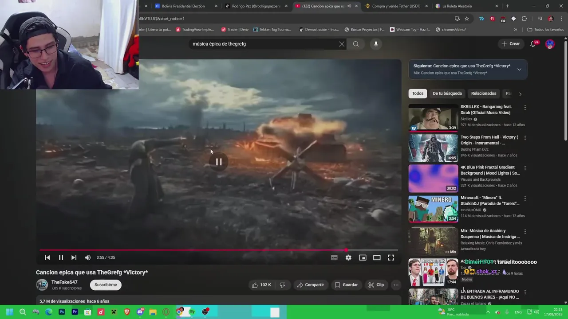Open options for Two Steps From Hell video
568x319 pixels.
[x=525, y=138]
